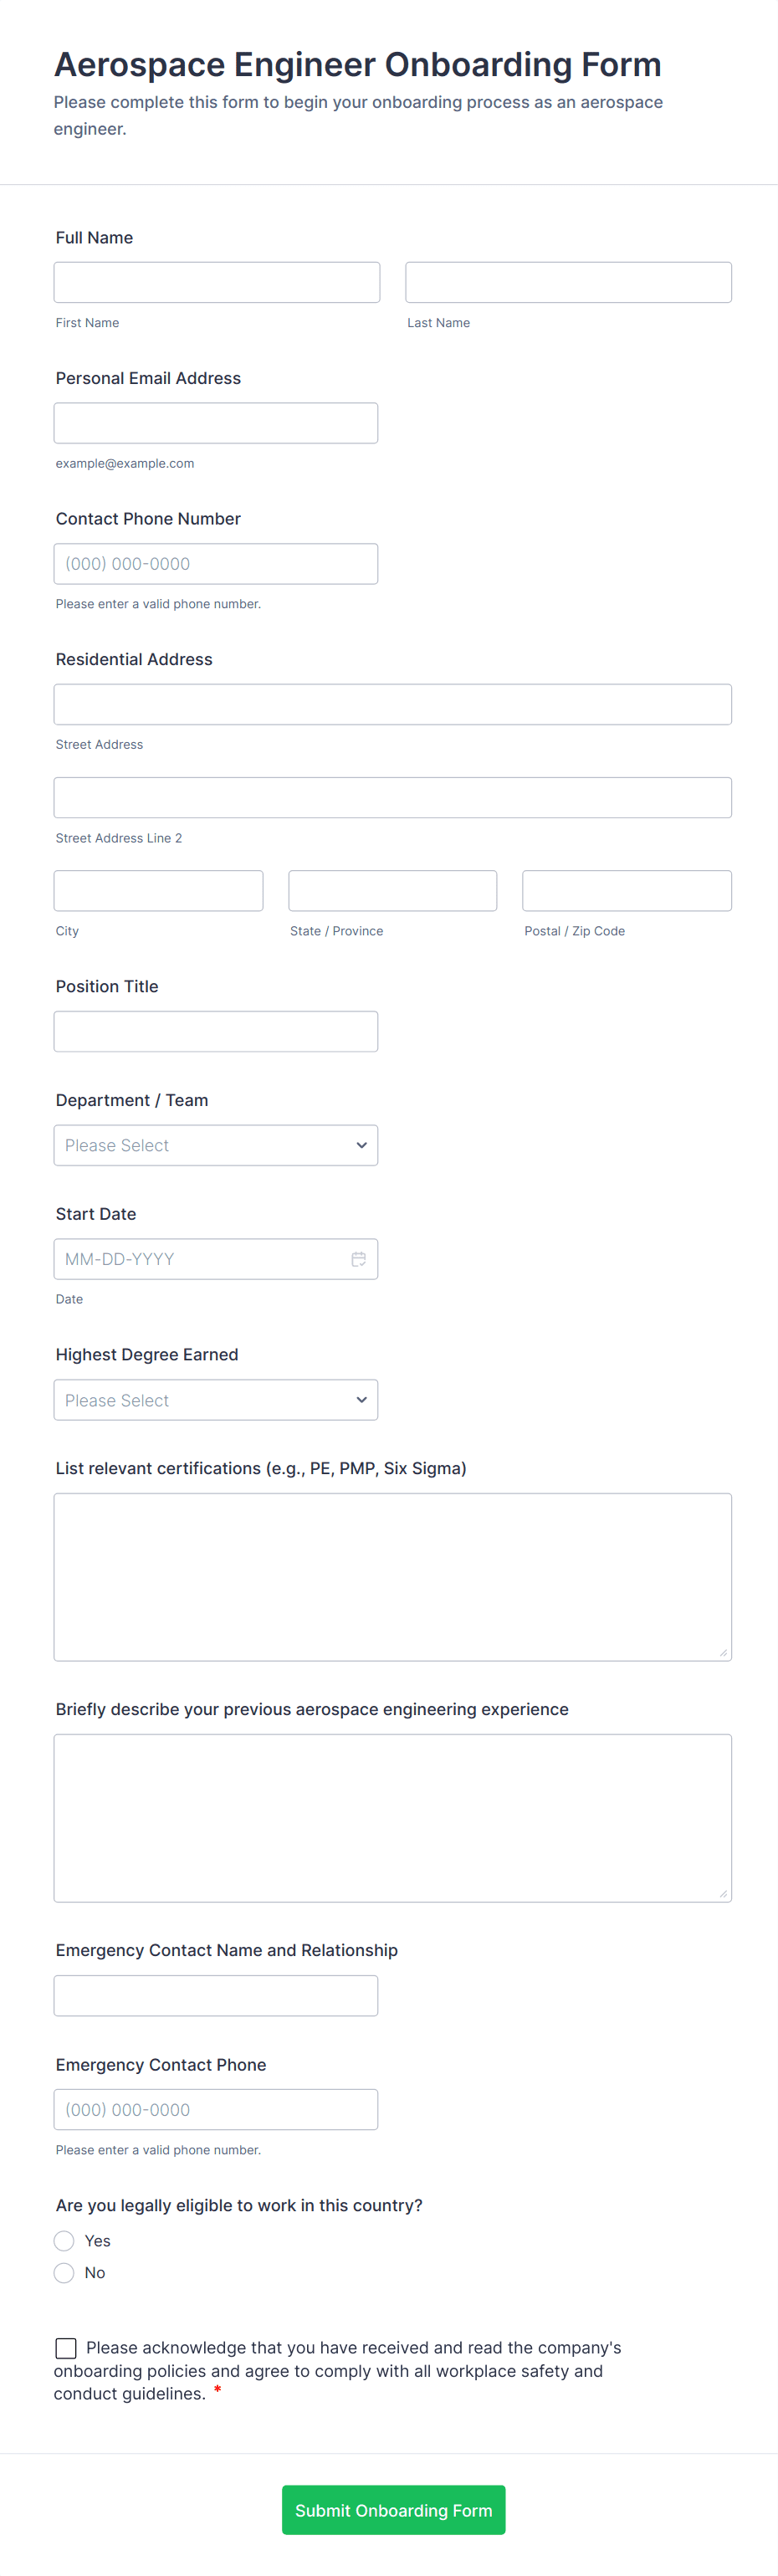The image size is (778, 2576).
Task: Check the onboarding policies acknowledgment box
Action: [x=66, y=2347]
